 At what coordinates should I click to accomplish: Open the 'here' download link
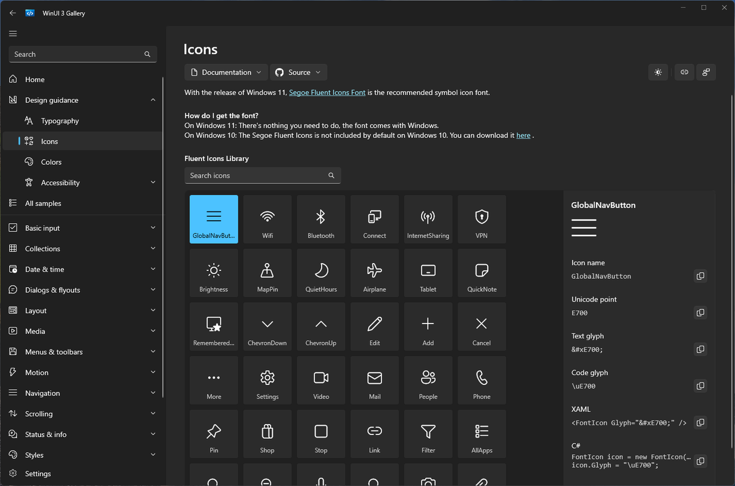524,135
